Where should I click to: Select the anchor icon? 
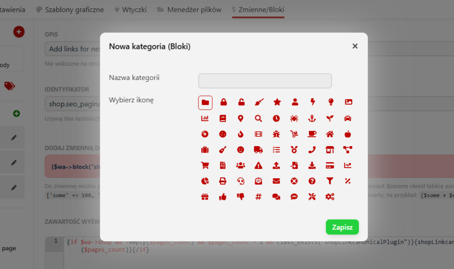312,118
